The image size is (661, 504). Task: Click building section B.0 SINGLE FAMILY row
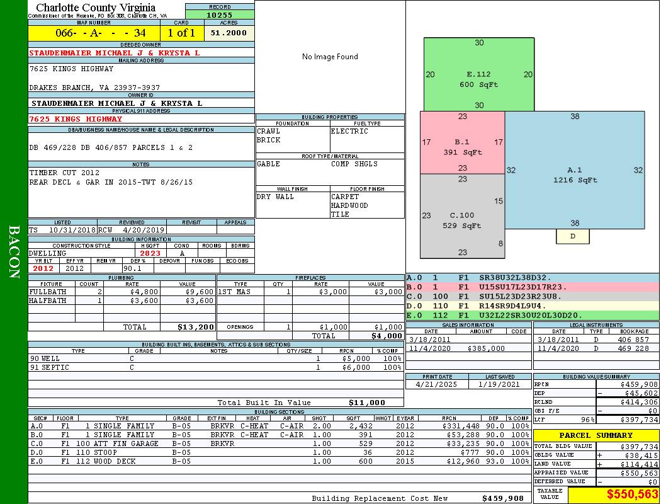click(x=280, y=435)
